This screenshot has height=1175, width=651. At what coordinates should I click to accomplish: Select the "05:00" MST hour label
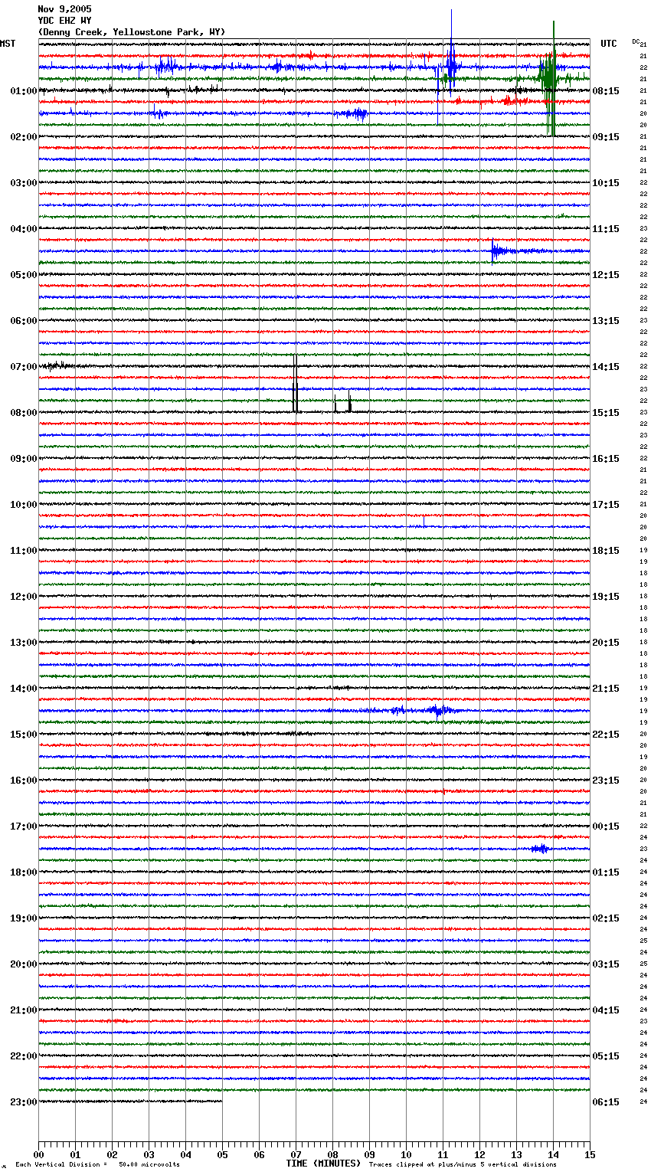coord(24,275)
